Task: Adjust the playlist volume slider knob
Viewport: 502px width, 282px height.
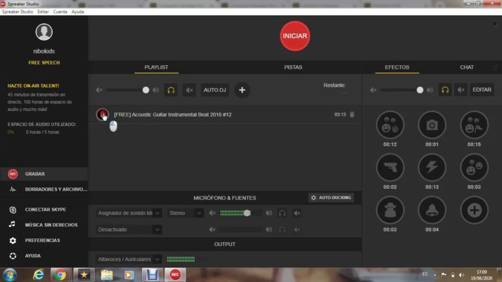Action: (x=146, y=90)
